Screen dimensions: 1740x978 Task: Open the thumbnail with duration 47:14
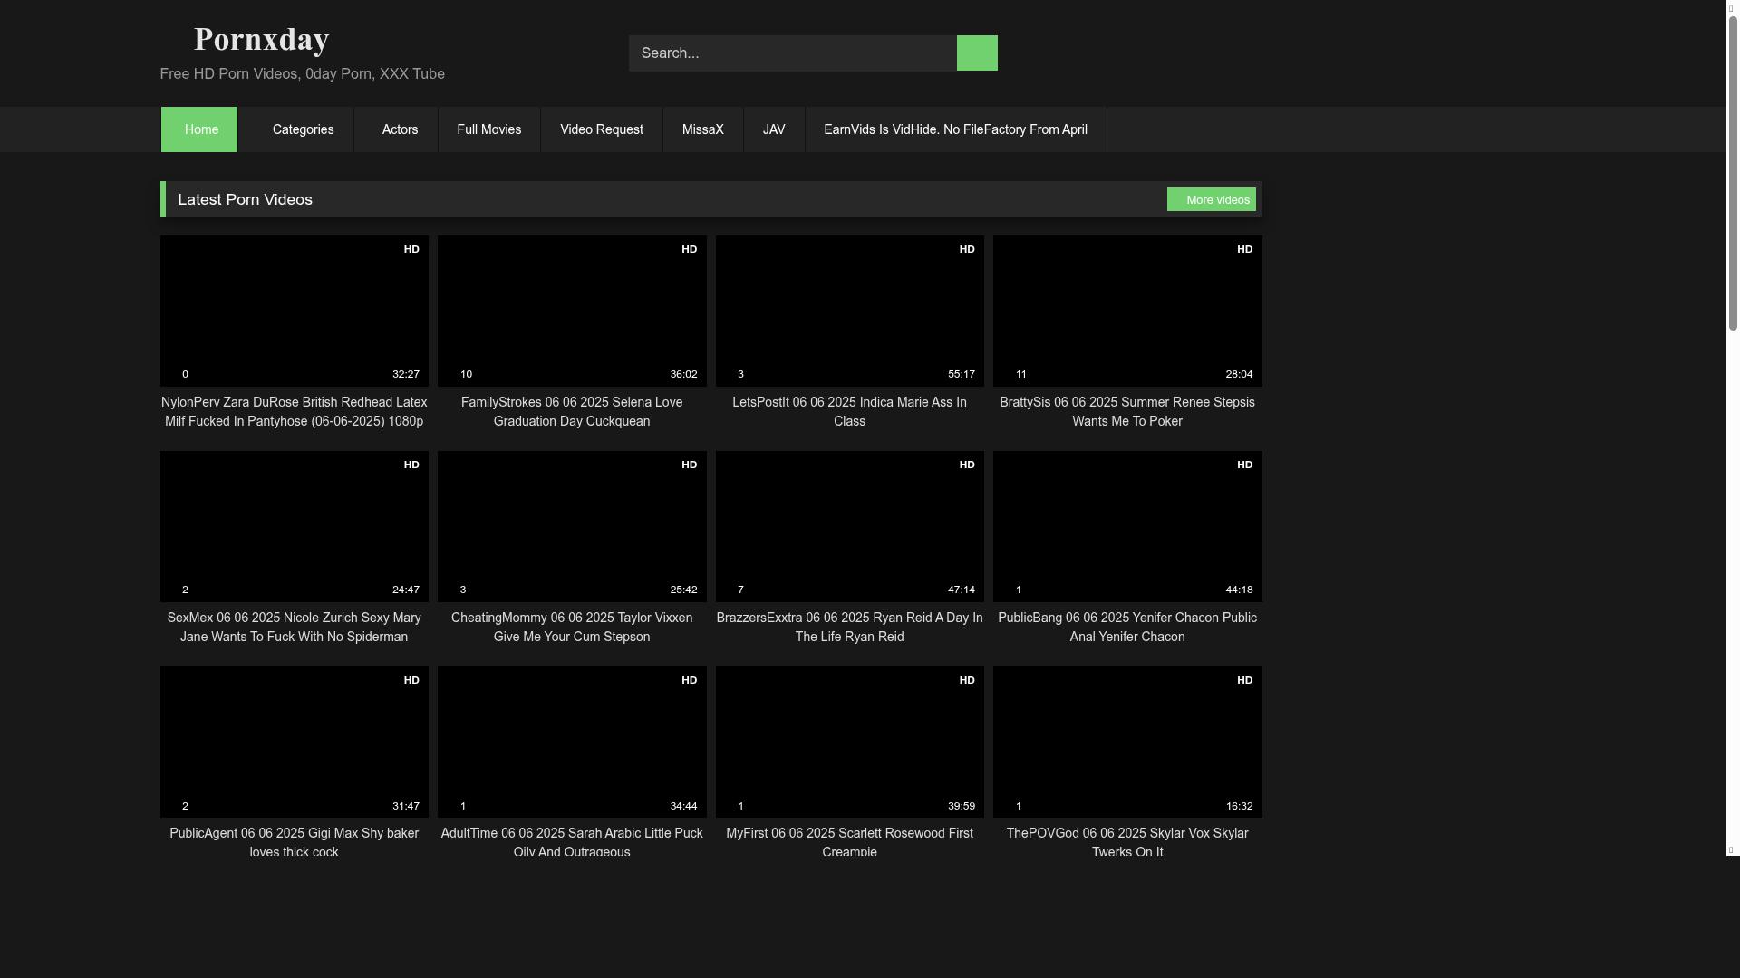pyautogui.click(x=849, y=526)
